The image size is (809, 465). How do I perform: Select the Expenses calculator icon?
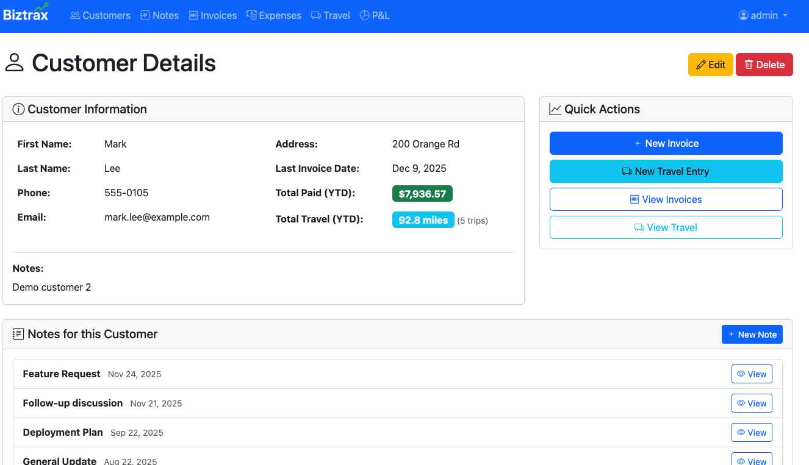tap(251, 15)
